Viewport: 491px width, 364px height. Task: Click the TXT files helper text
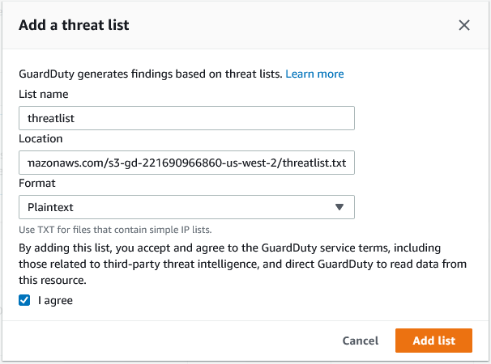(x=115, y=230)
